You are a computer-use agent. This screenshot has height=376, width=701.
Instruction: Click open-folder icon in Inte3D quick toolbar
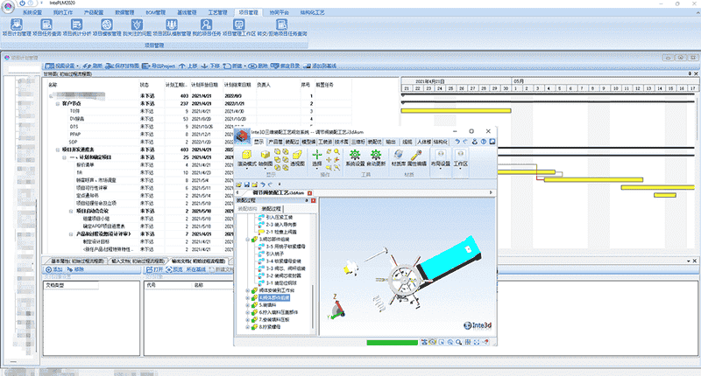click(x=239, y=185)
